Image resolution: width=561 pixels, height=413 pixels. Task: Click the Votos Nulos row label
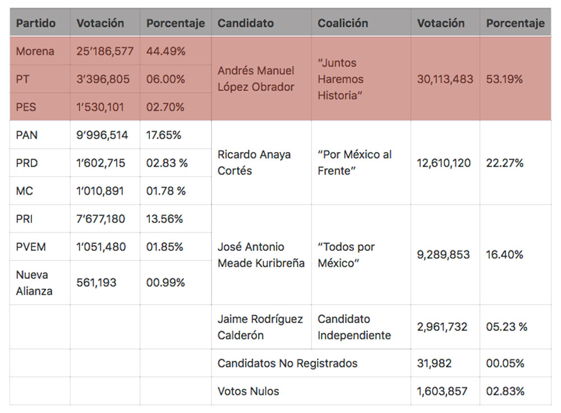pos(249,391)
